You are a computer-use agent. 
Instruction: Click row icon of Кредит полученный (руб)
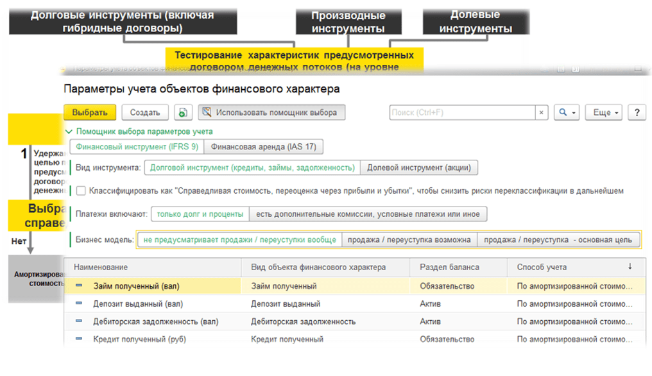[80, 338]
